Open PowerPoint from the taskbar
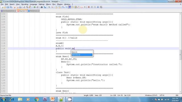Image resolution: width=182 pixels, height=102 pixels. click(x=52, y=99)
